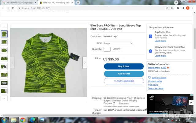196x123 pixels.
Task: Bookmark this page with the star icon
Action: pyautogui.click(x=172, y=8)
